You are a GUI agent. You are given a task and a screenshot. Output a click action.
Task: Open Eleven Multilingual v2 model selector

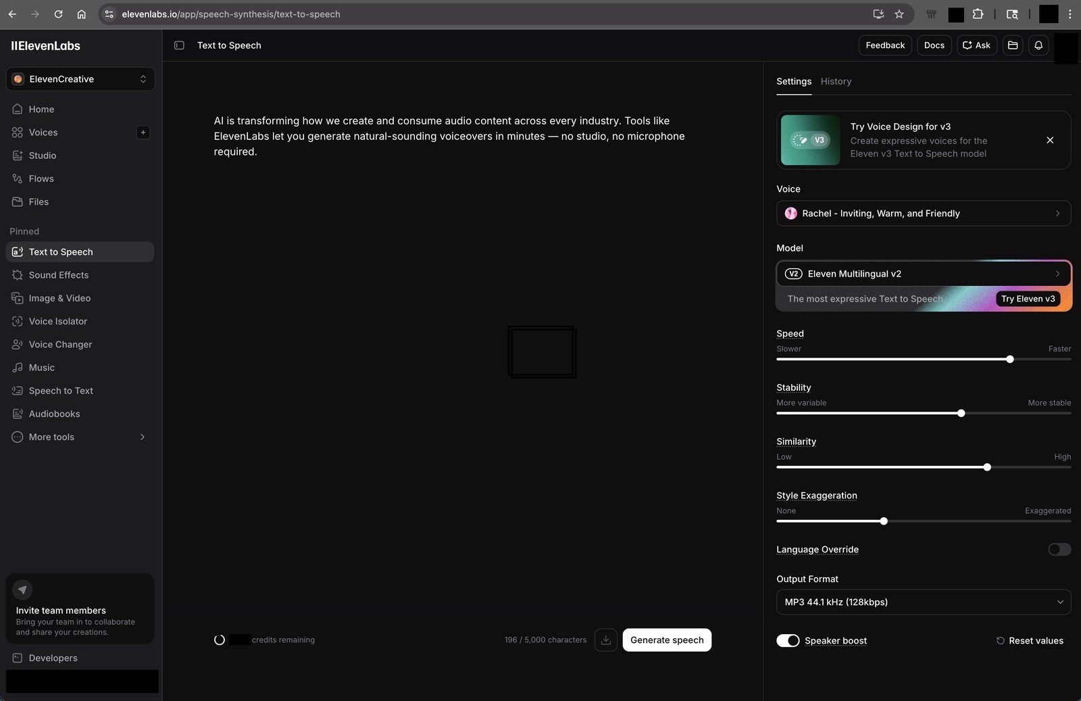click(924, 274)
